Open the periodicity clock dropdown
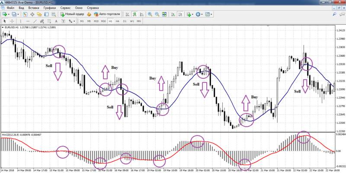The width and height of the screenshot is (346, 173). pyautogui.click(x=200, y=14)
